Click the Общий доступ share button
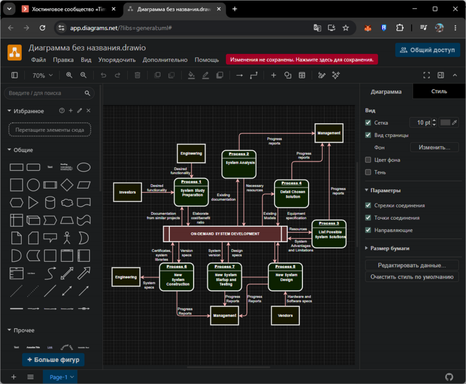Image resolution: width=466 pixels, height=384 pixels. tap(427, 50)
